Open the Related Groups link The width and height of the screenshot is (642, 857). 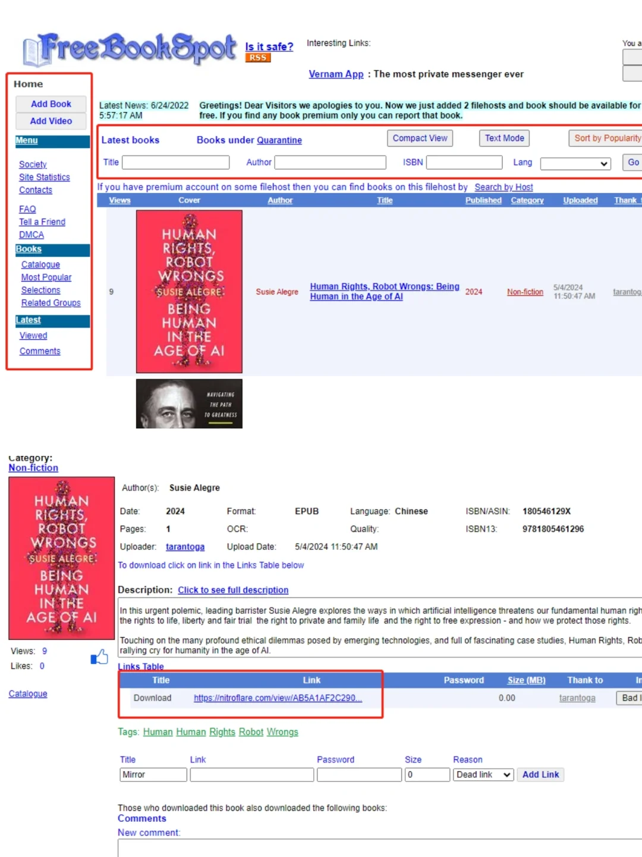[x=51, y=303]
